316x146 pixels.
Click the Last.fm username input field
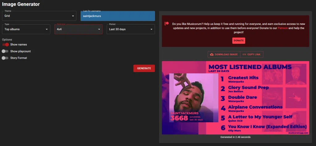(118, 16)
